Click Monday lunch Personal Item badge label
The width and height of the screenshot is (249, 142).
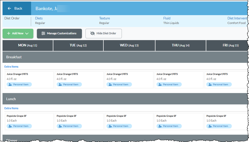pos(21,126)
